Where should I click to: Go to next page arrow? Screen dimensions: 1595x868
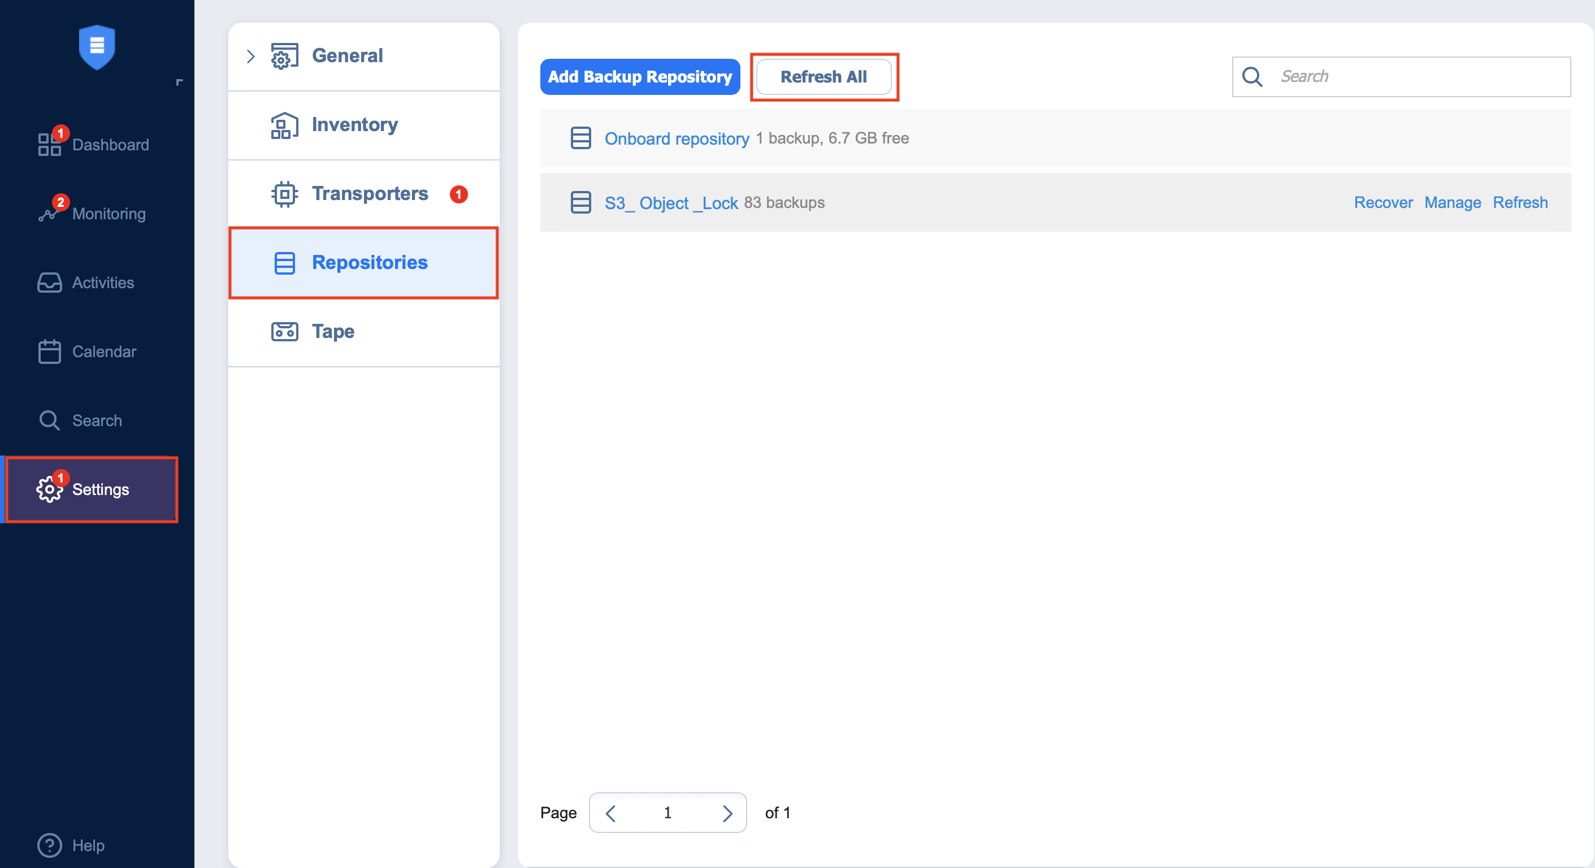point(727,814)
